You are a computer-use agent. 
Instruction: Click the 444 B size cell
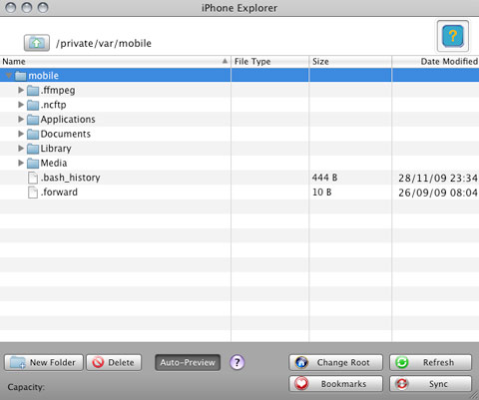[x=324, y=178]
